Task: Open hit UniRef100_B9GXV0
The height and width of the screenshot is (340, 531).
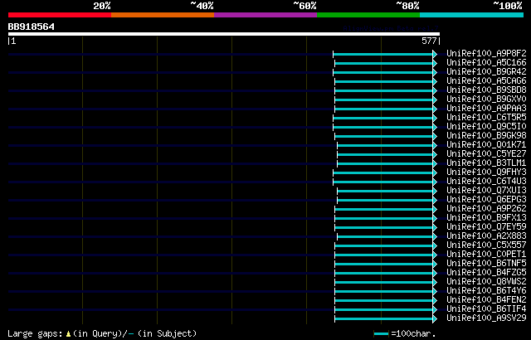Action: click(x=486, y=100)
